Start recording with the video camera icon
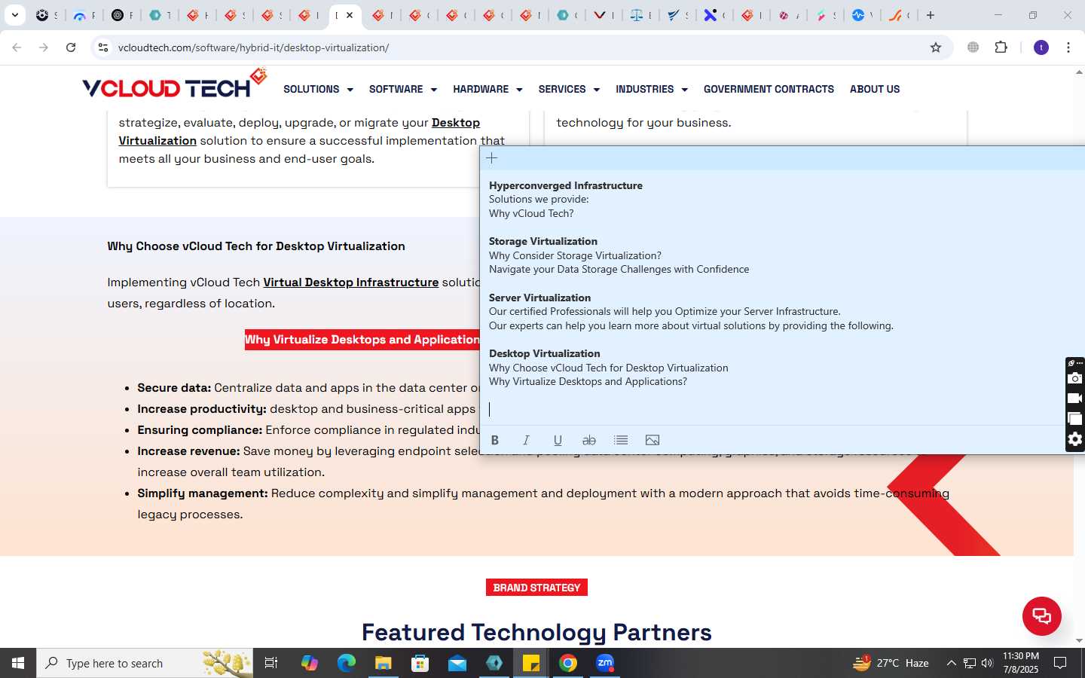1085x678 pixels. pyautogui.click(x=1075, y=399)
